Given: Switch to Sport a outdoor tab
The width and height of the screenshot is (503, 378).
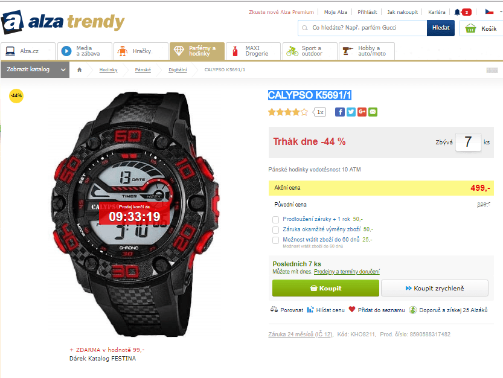Looking at the screenshot, I should tap(310, 51).
